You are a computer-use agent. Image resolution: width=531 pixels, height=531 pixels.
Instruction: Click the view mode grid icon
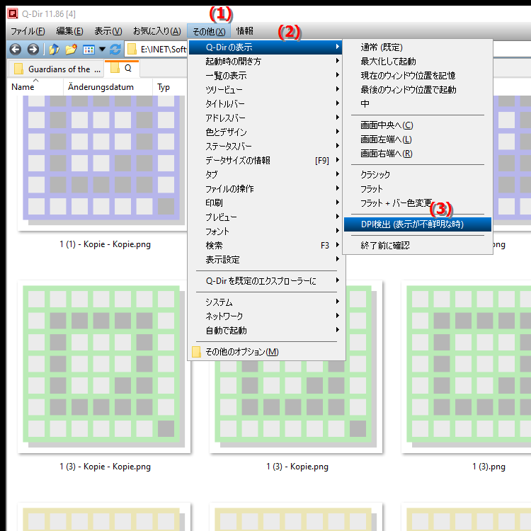(x=89, y=50)
